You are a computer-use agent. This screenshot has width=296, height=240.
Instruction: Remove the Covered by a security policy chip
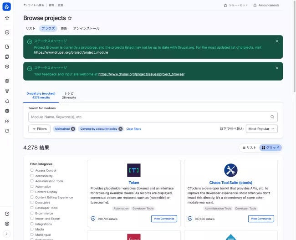tap(120, 129)
